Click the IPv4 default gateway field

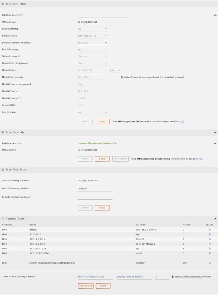pyautogui.click(x=92, y=77)
